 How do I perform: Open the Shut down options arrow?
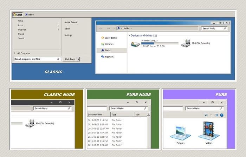(78, 59)
